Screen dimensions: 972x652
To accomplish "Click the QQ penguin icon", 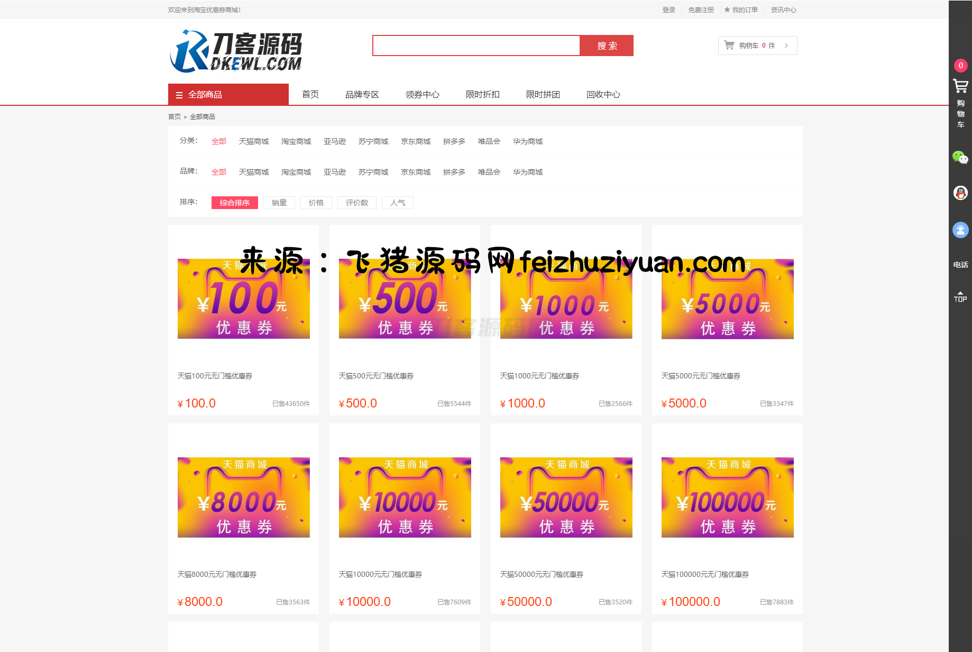I will (960, 193).
